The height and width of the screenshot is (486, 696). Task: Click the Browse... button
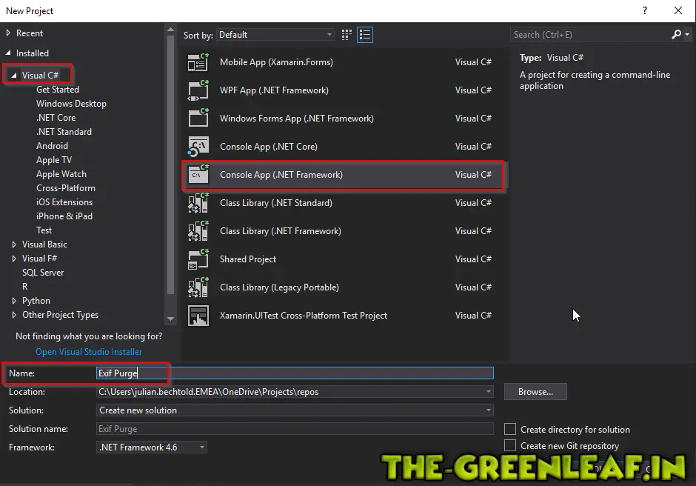point(535,392)
